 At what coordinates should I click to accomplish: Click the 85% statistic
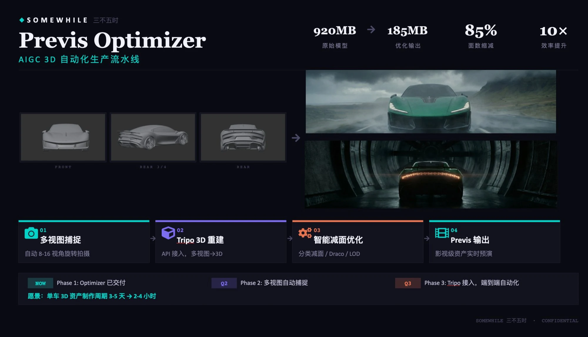[x=481, y=31]
